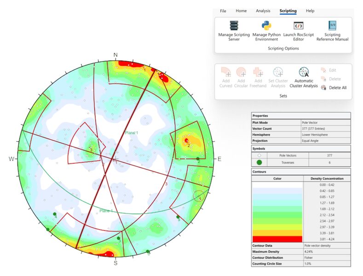Click the 'Plot Mode' property label

tap(260, 122)
